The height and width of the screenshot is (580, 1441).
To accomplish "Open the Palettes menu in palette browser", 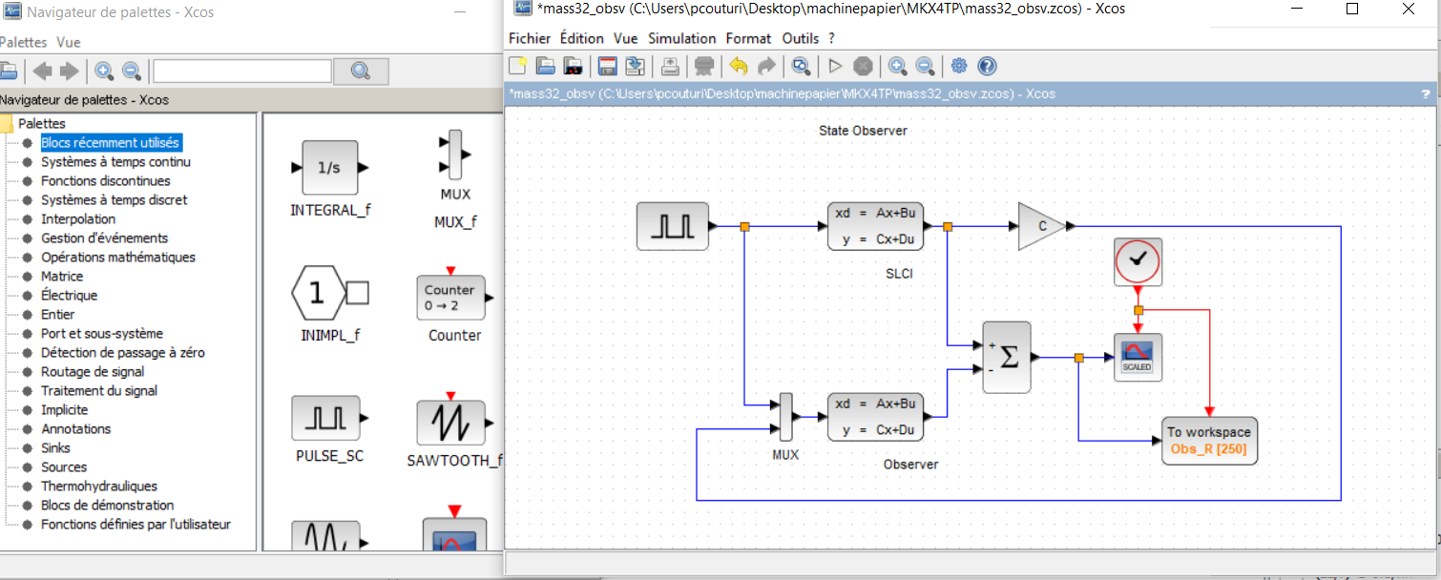I will point(22,42).
